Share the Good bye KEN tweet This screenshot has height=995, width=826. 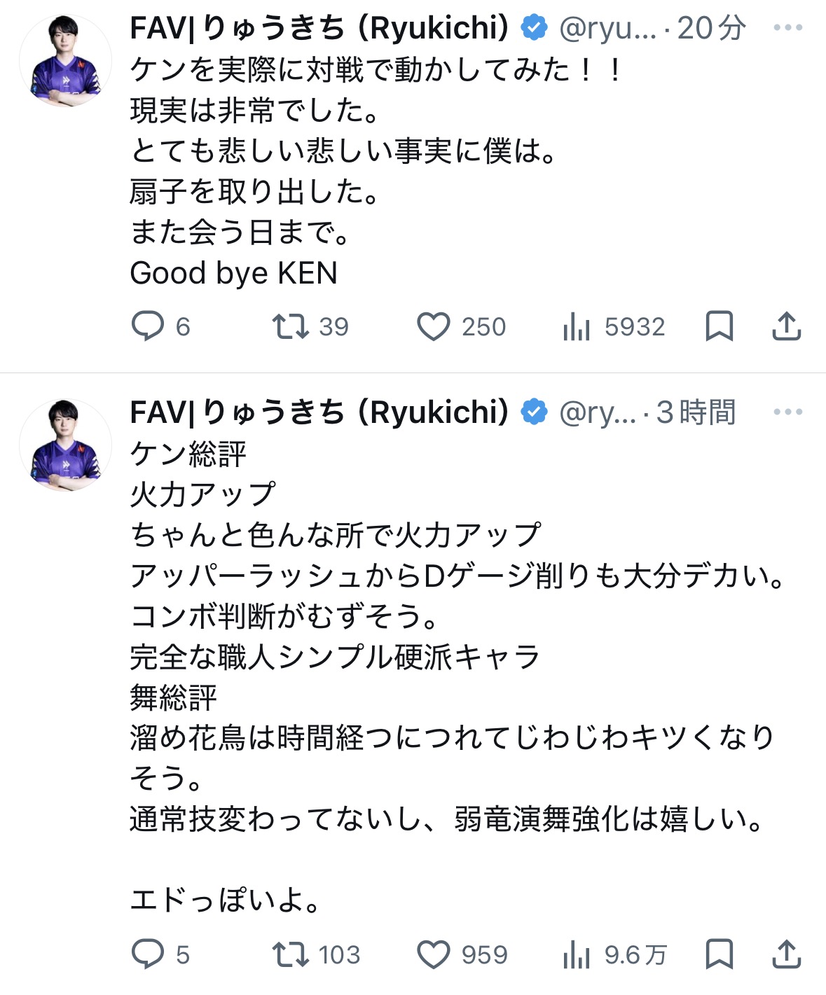(x=786, y=326)
